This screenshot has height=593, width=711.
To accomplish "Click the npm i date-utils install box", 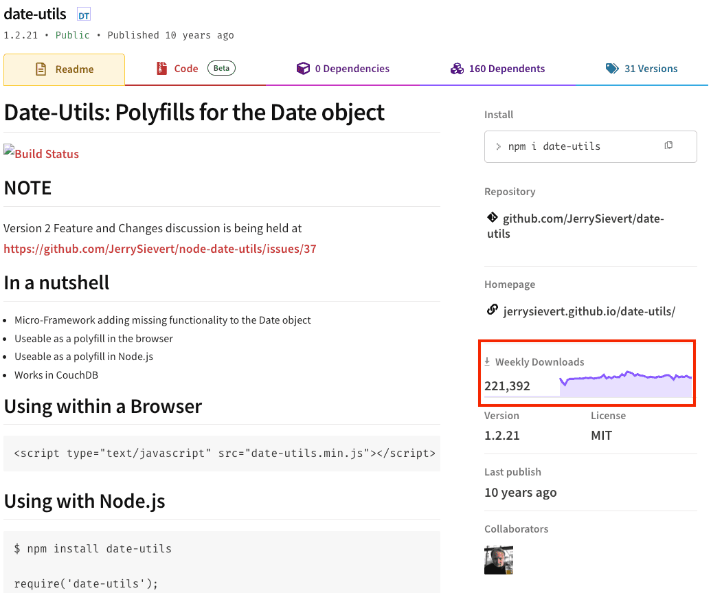I will (576, 146).
